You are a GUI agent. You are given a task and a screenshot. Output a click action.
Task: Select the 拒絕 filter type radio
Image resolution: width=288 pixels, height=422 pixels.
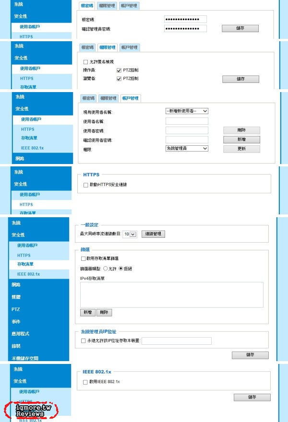coord(120,269)
